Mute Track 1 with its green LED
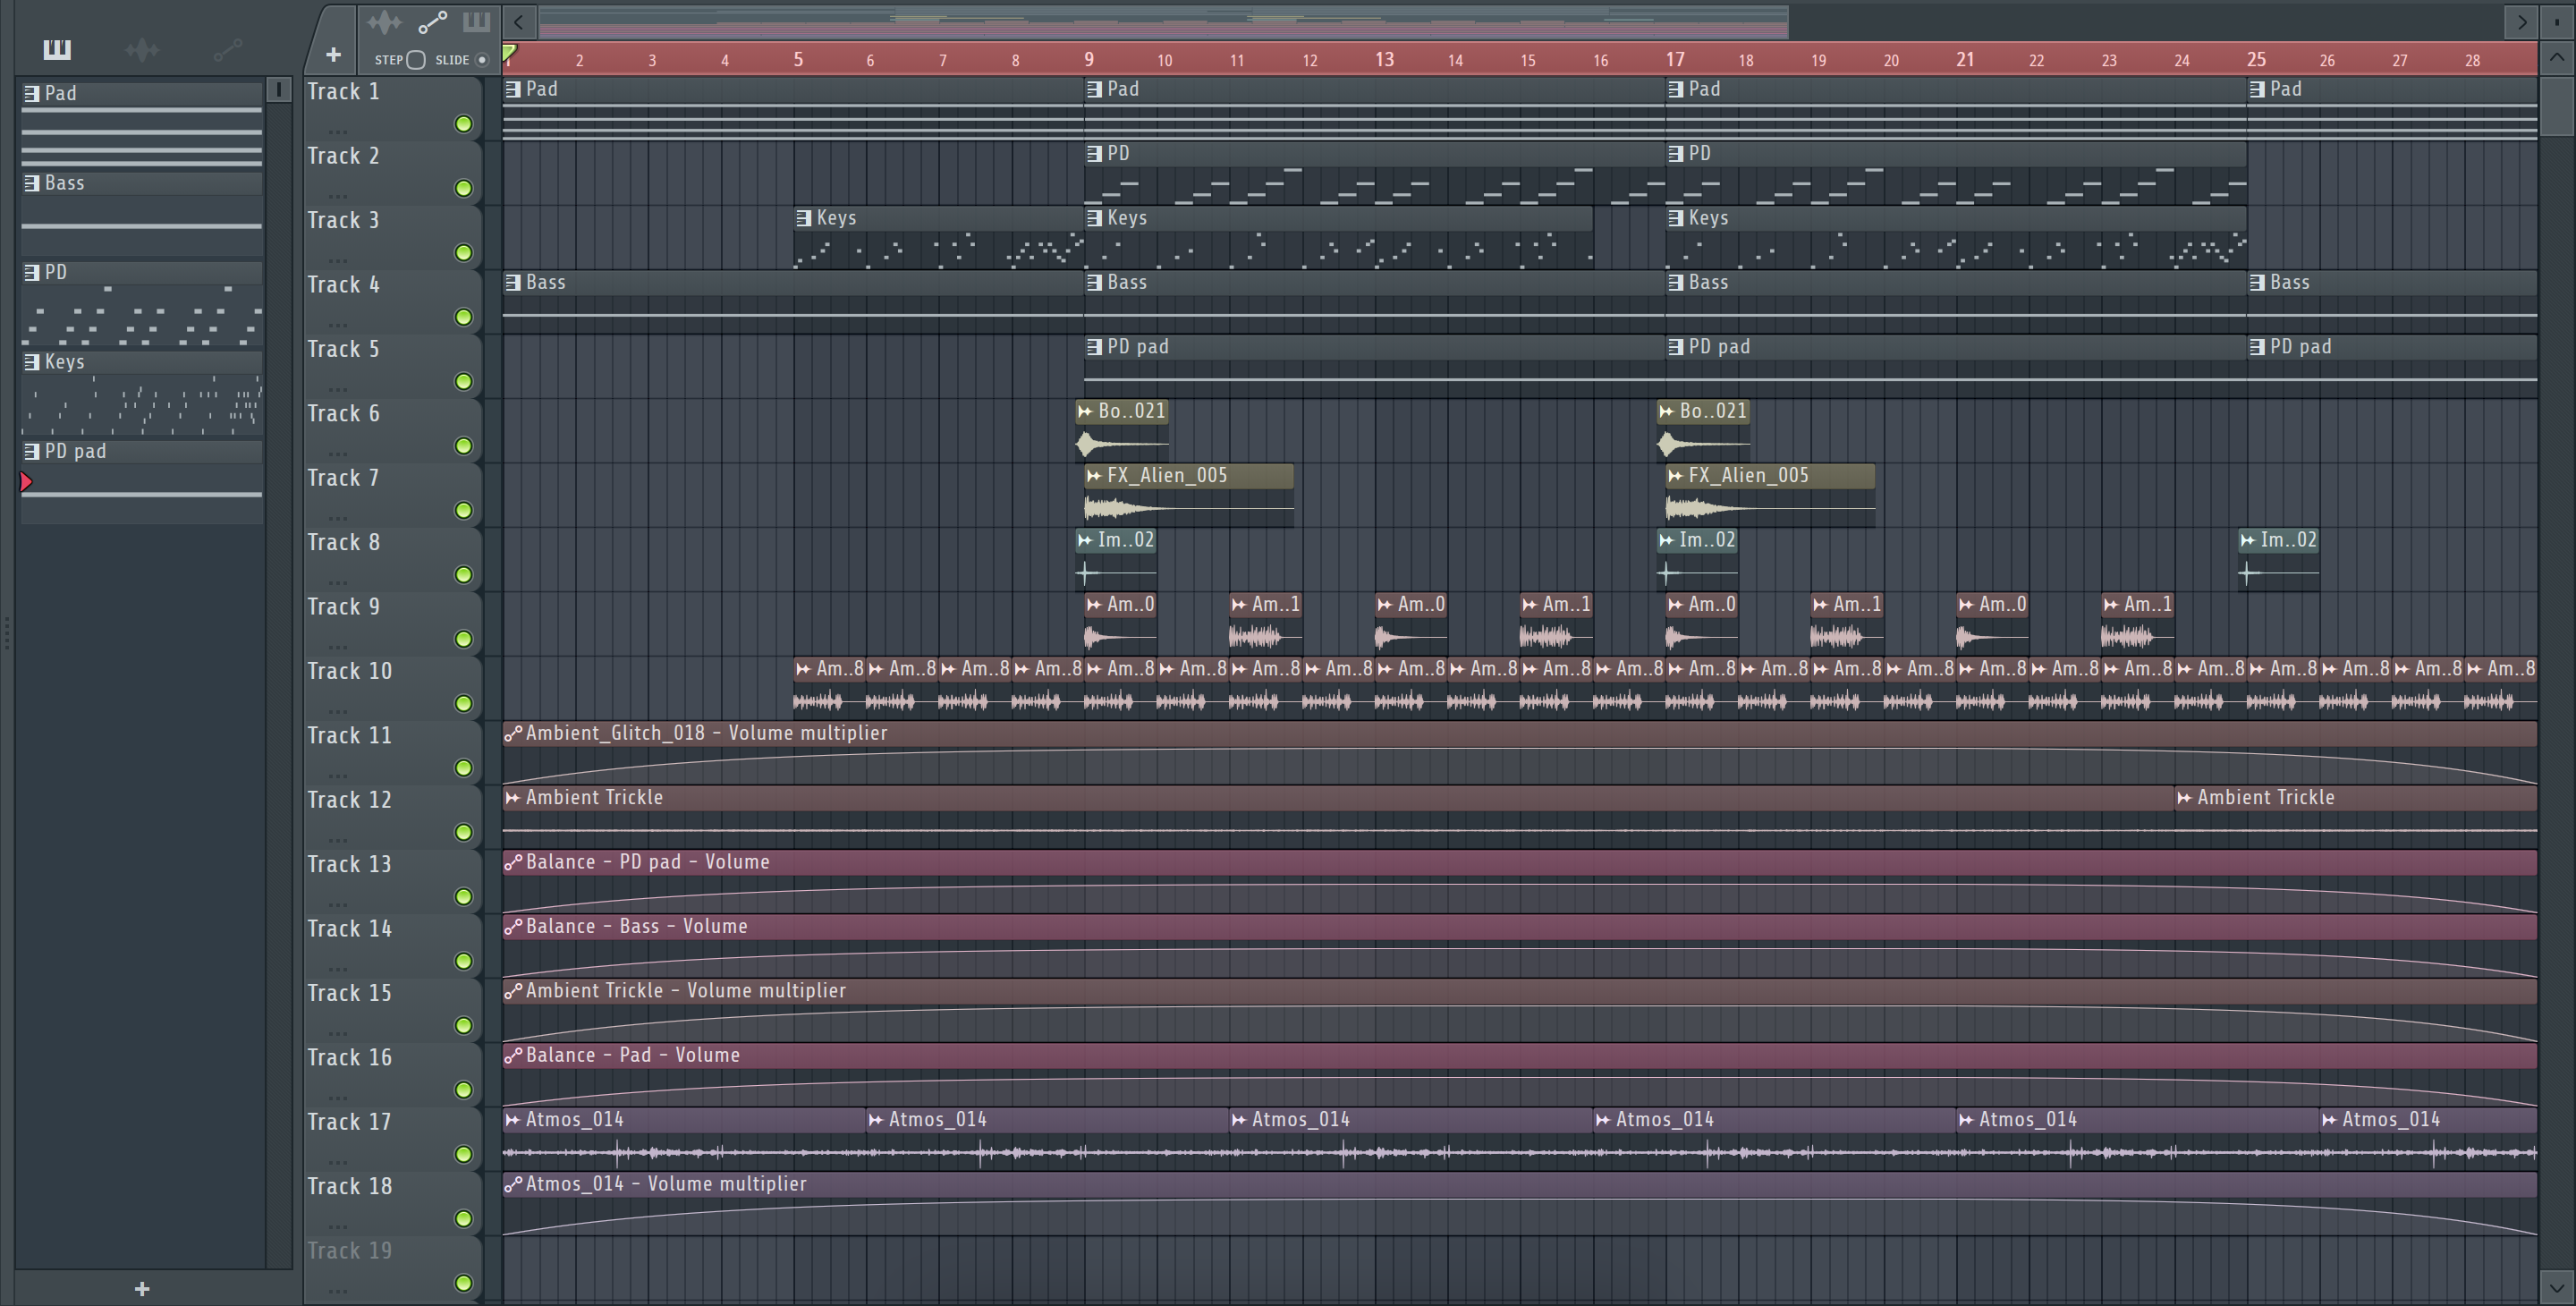 [x=464, y=124]
